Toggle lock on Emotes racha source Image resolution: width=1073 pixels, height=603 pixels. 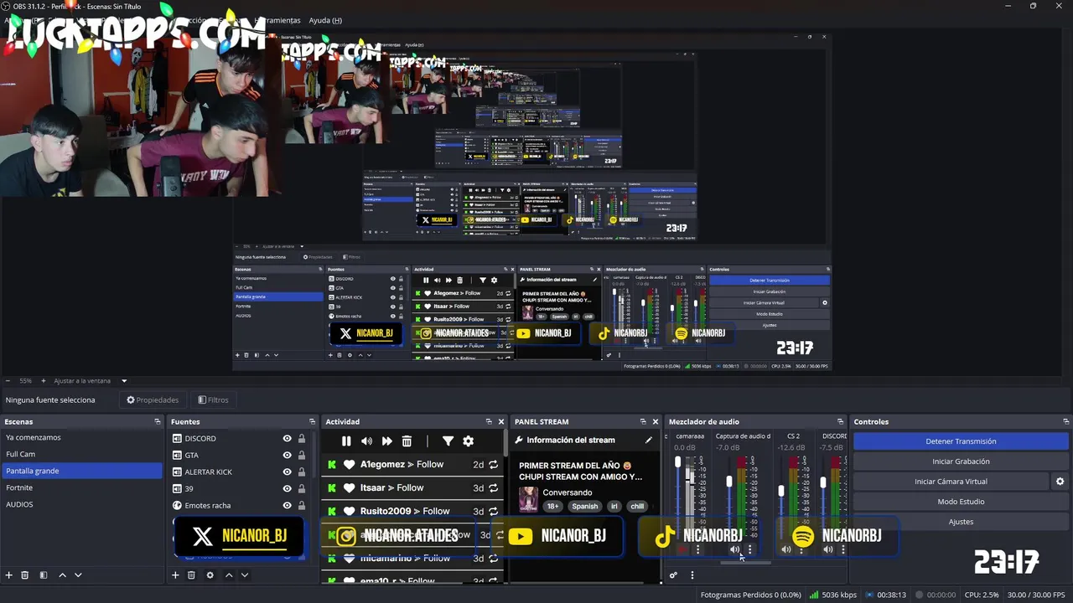click(302, 505)
